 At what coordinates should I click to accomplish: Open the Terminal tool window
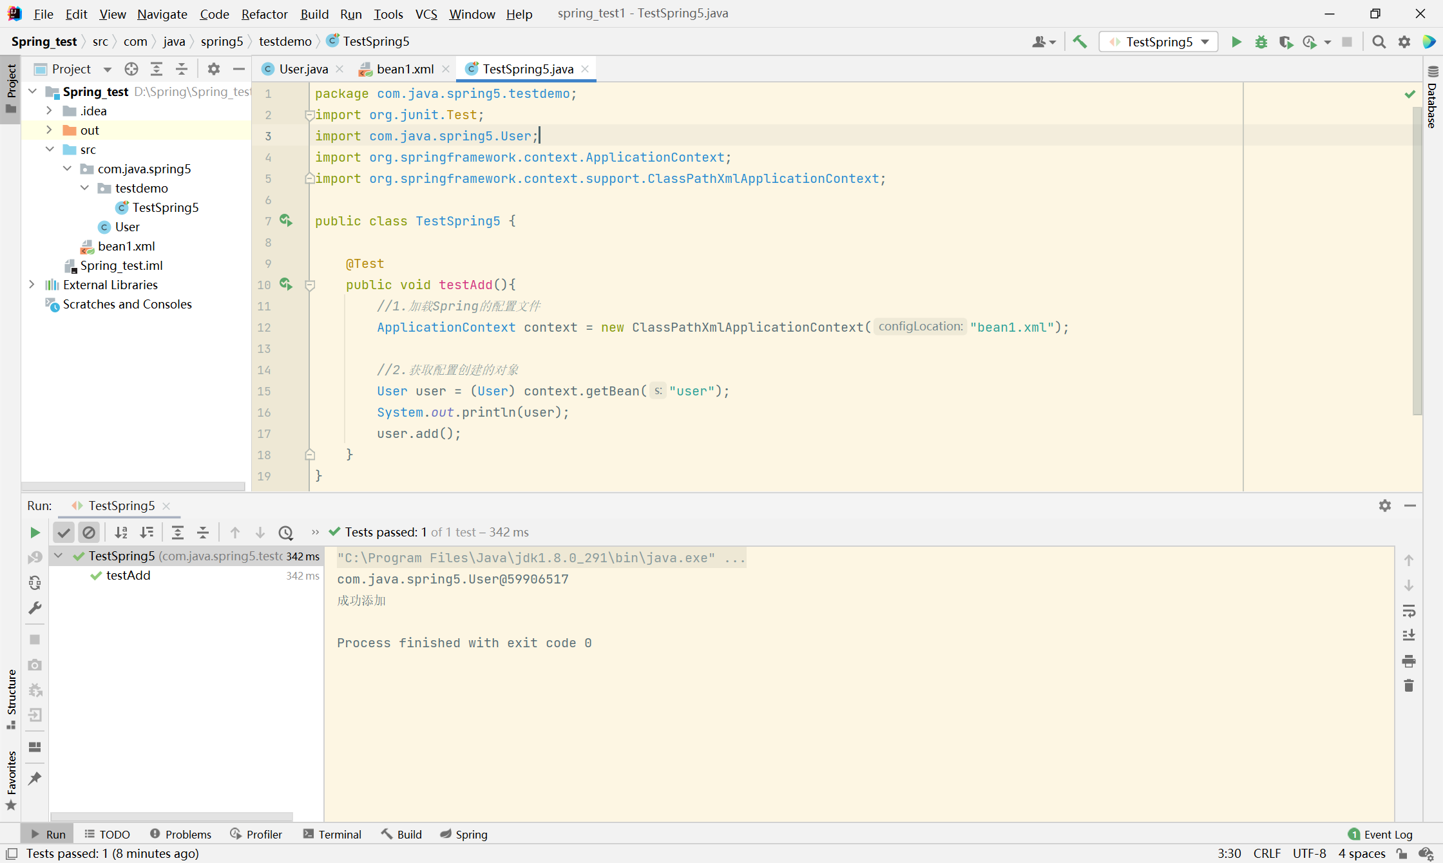(332, 834)
